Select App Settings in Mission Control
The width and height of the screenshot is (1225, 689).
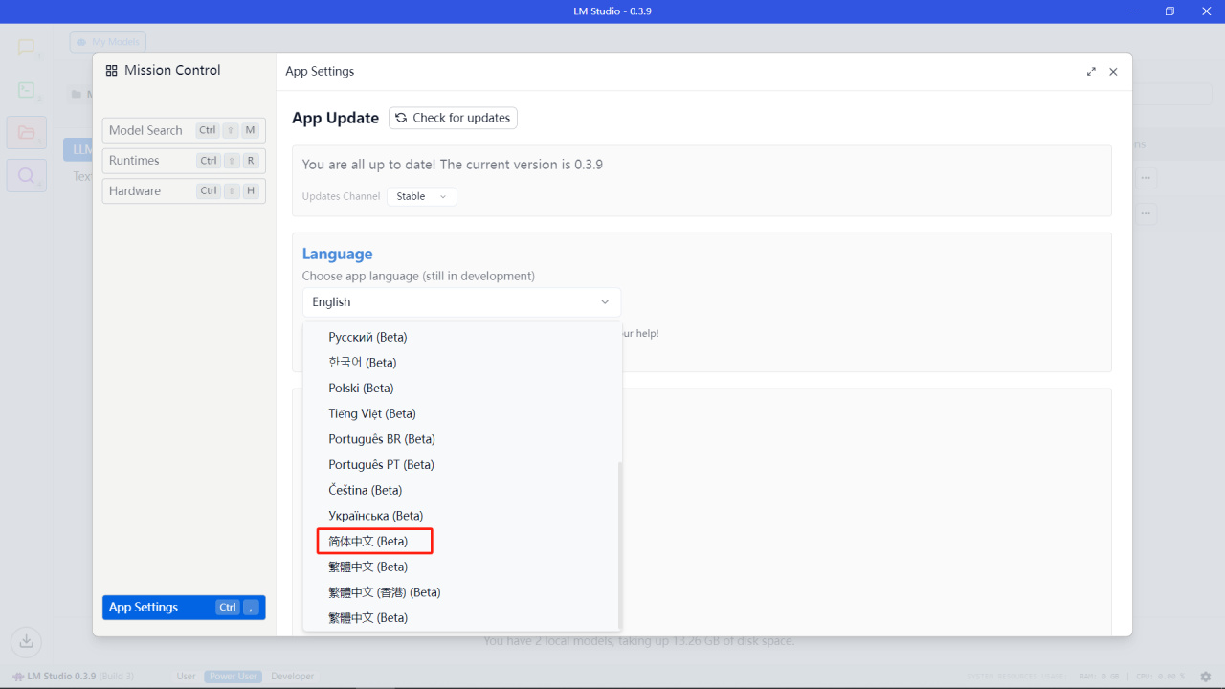click(184, 608)
